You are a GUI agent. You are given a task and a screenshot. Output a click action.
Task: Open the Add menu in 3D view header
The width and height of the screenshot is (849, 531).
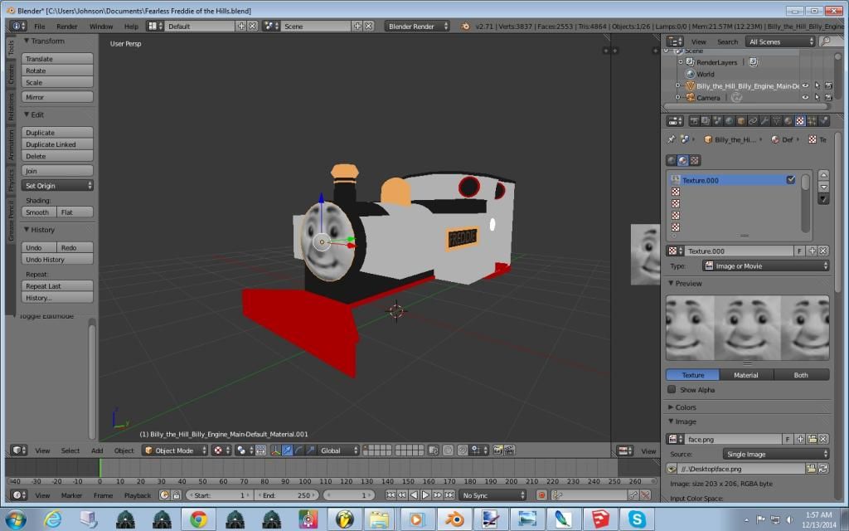(97, 451)
